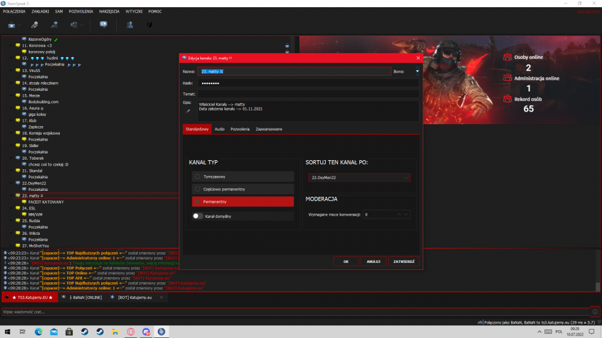Open the NARZĘDZIA menu
The height and width of the screenshot is (338, 602).
point(109,11)
